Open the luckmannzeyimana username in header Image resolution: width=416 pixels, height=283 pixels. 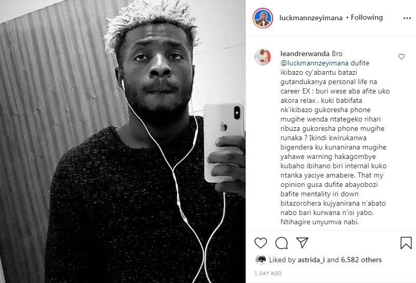pyautogui.click(x=311, y=18)
